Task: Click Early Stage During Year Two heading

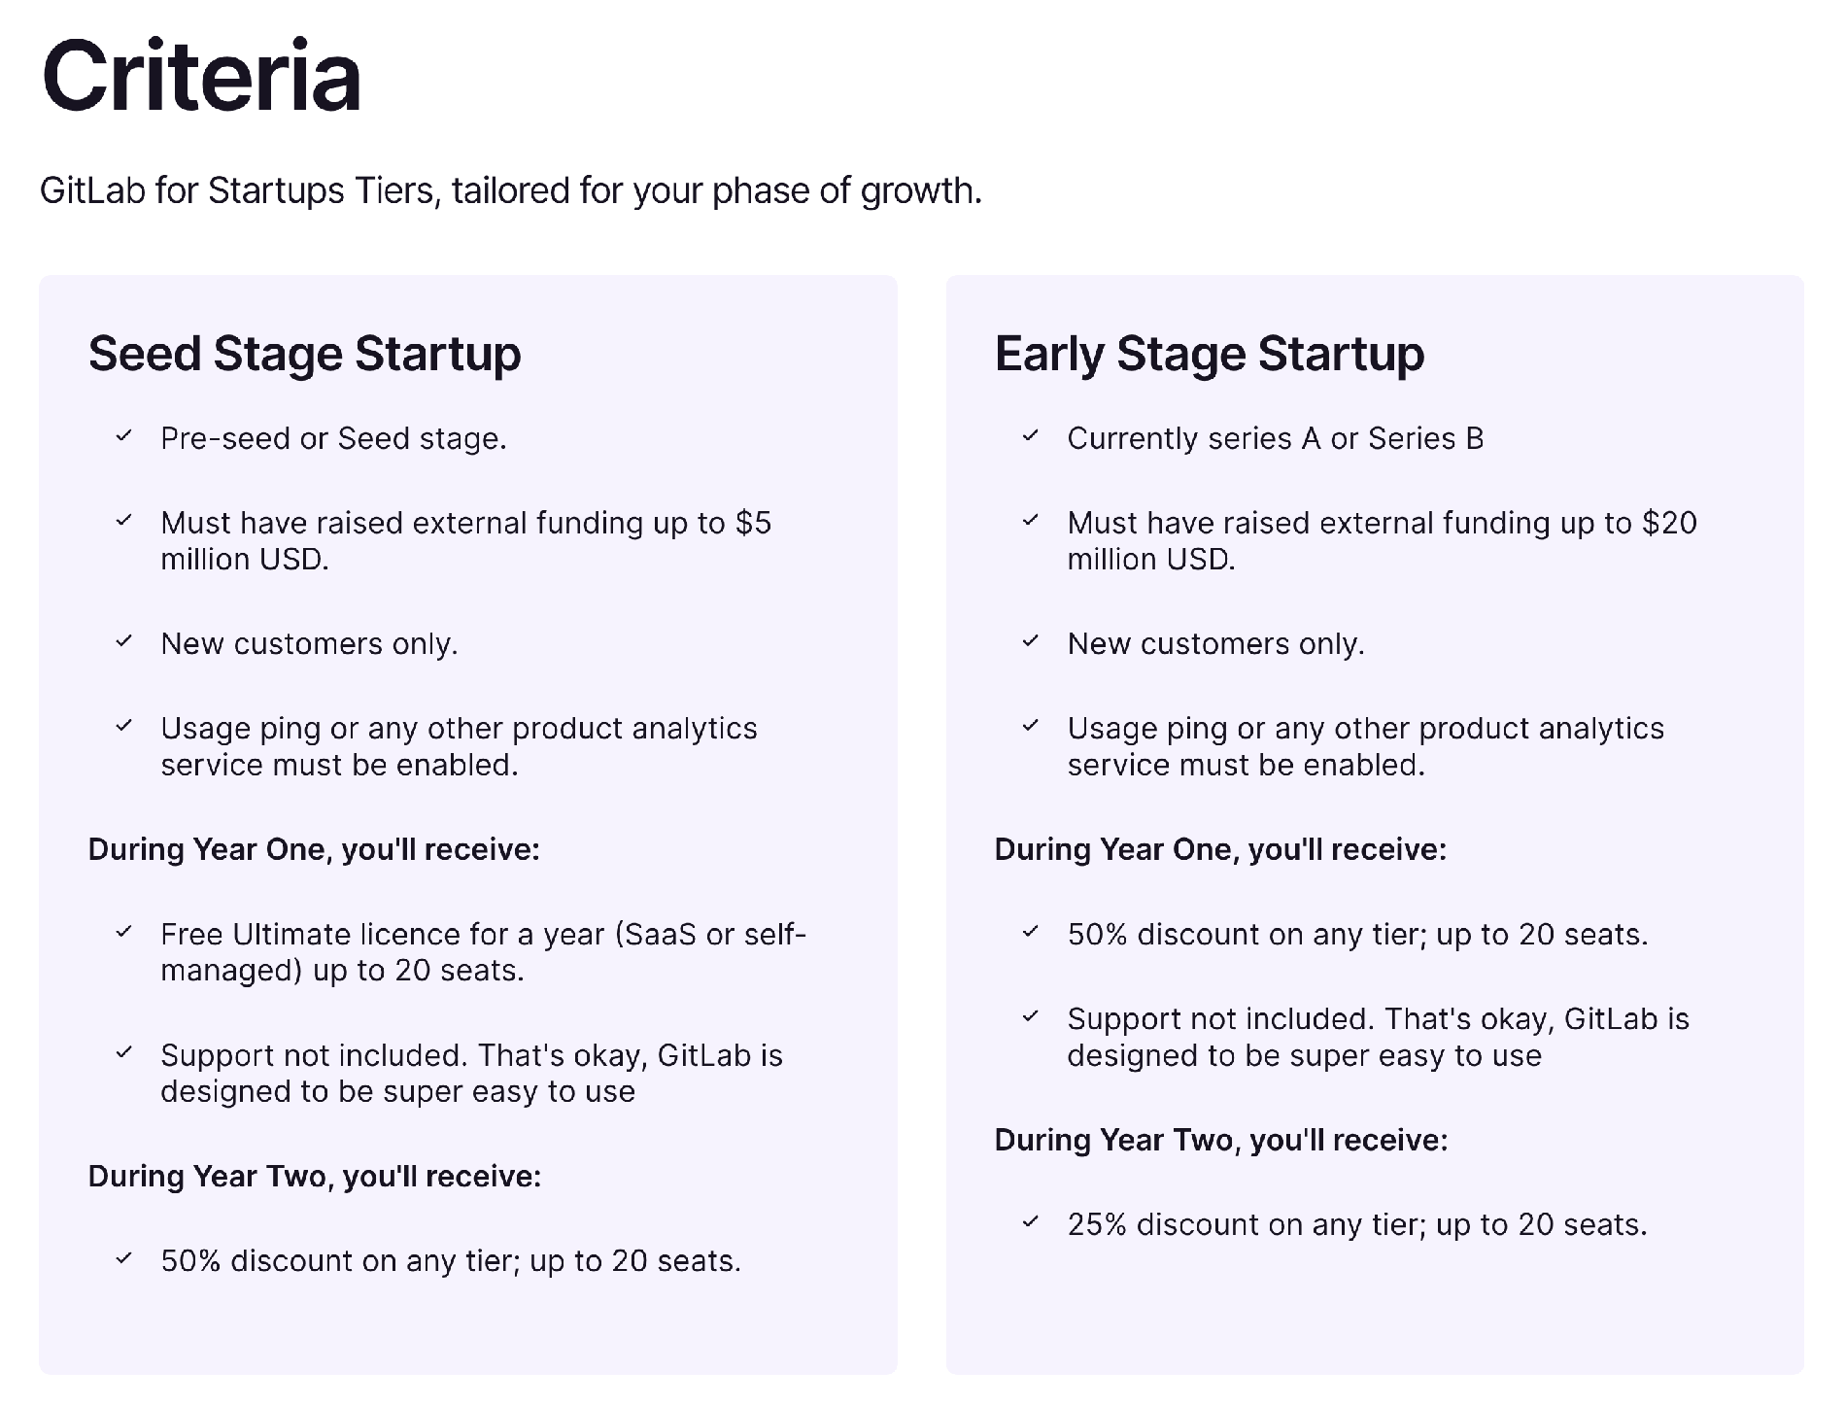Action: pos(1221,1140)
